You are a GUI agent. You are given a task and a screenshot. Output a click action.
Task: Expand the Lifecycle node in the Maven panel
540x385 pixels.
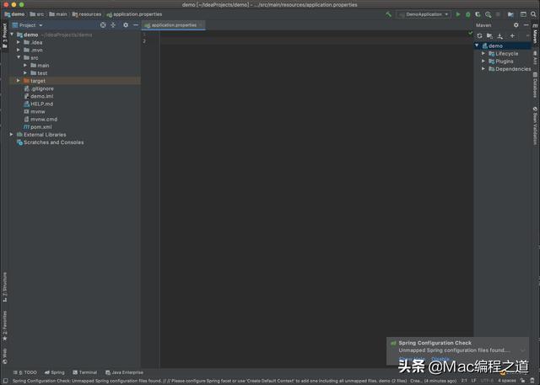tap(483, 53)
